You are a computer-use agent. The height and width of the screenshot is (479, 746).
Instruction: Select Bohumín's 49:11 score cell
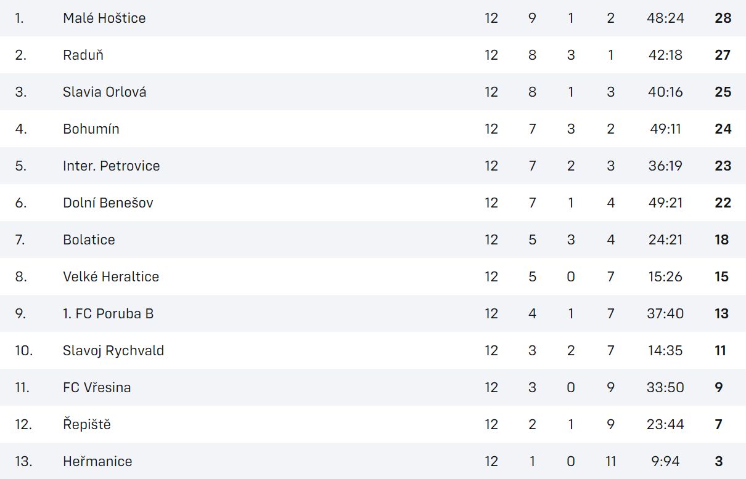(x=665, y=129)
